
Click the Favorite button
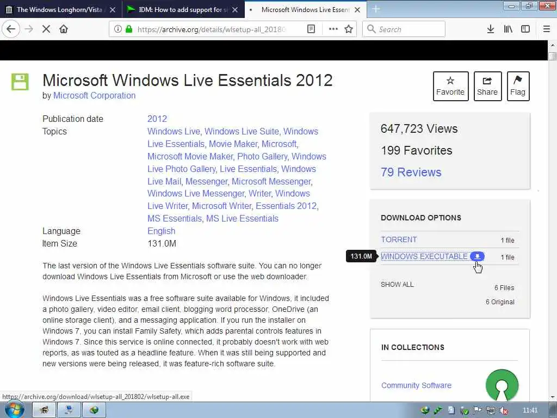point(450,87)
